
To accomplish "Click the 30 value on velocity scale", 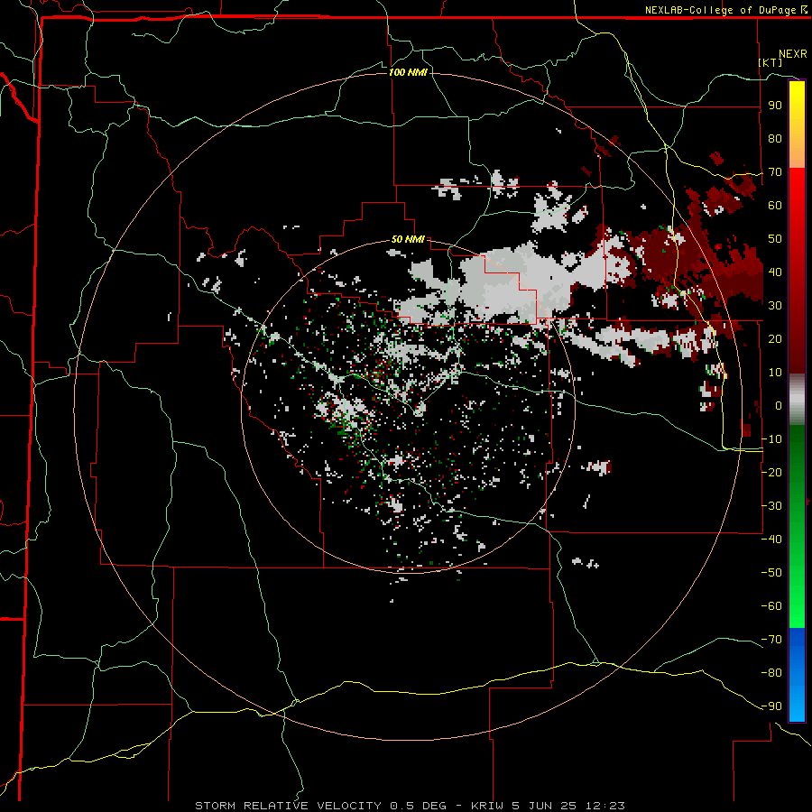I will tap(775, 306).
